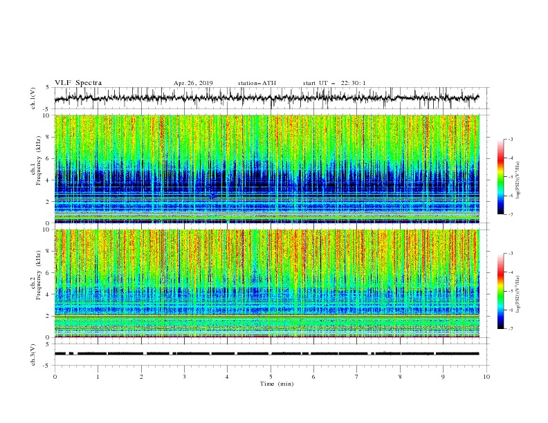Click the ch.1(V) axis tick "-5"

tap(47, 109)
